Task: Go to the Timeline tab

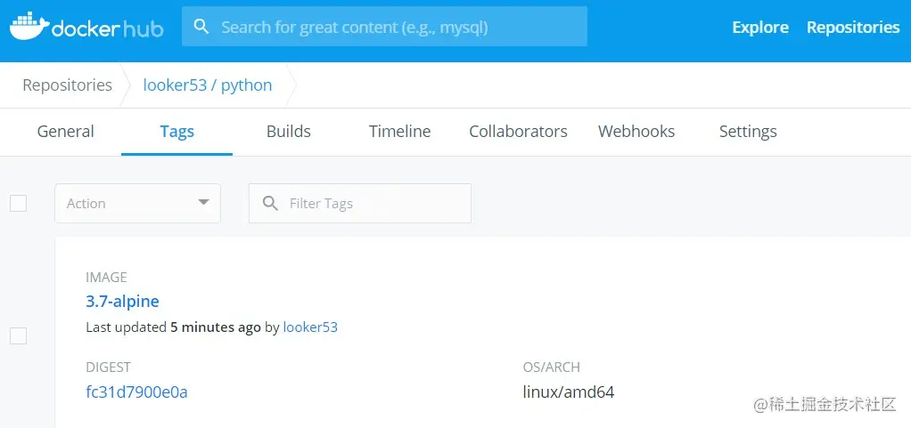Action: click(399, 132)
